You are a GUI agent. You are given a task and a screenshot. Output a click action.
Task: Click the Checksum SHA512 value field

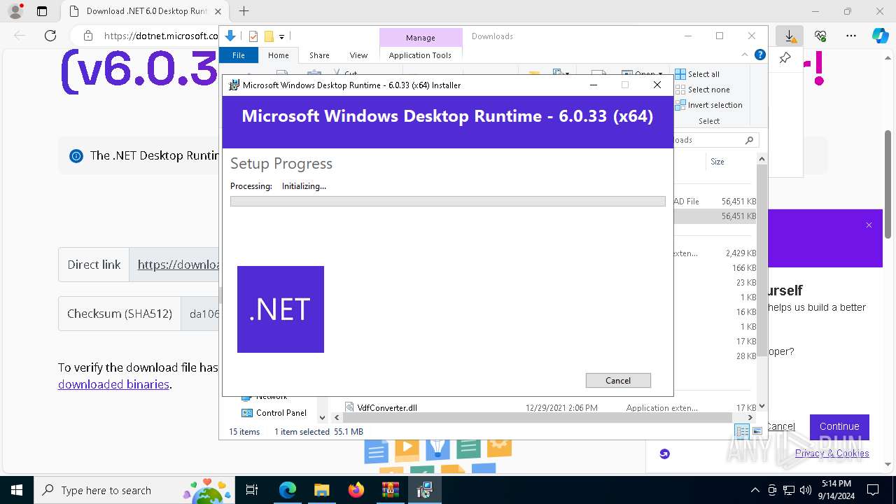coord(200,314)
